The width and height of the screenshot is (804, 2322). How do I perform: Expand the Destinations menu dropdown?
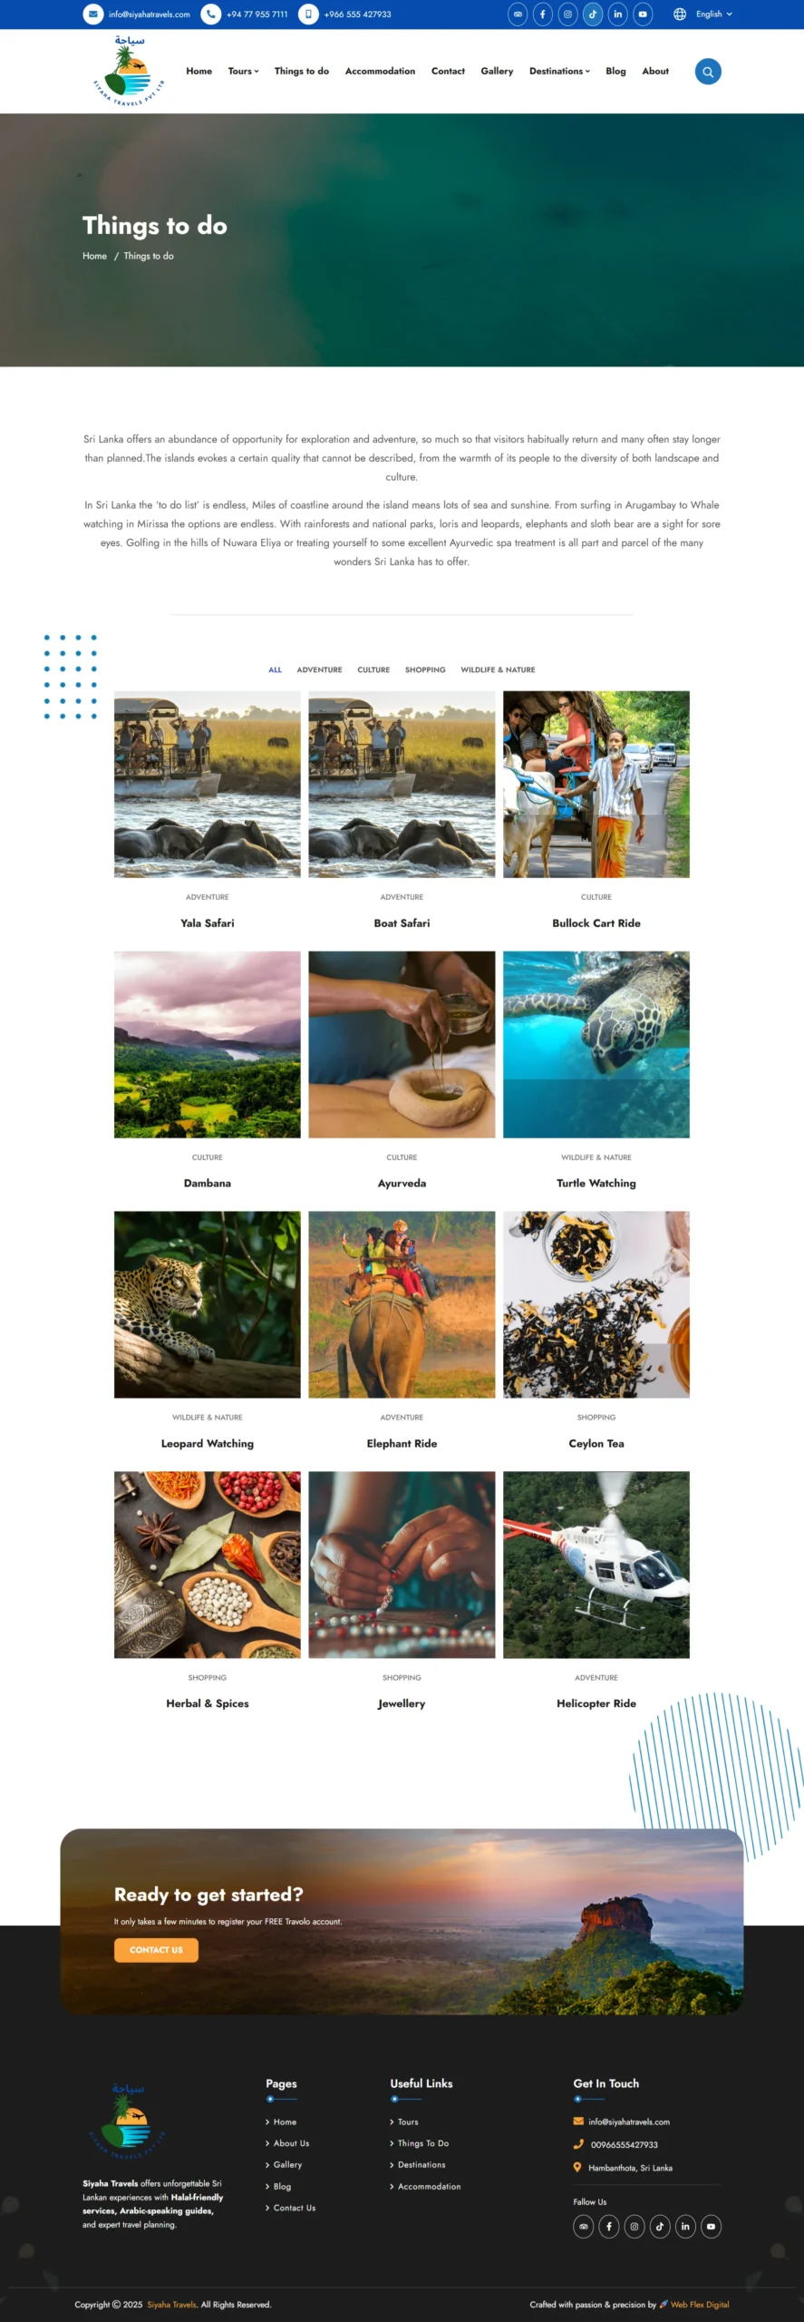(x=559, y=71)
